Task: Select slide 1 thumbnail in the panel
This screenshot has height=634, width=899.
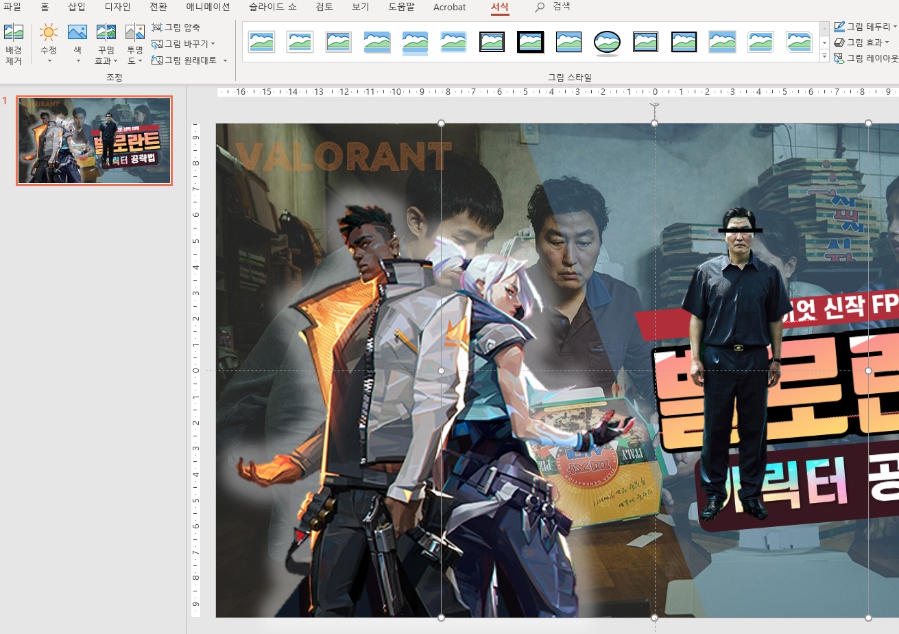Action: 94,141
